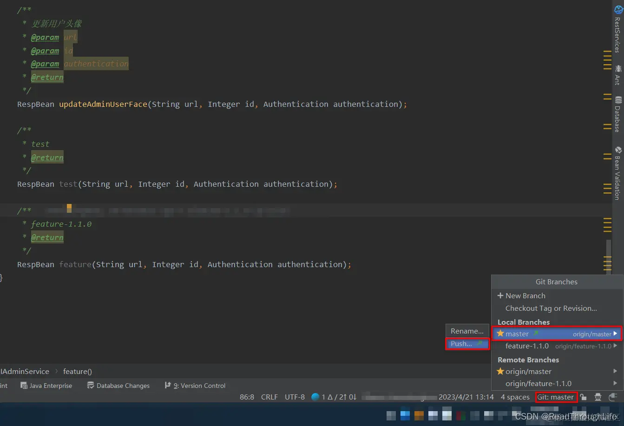Click the plus icon beside New Branch
Screen dimensions: 624x426
(x=500, y=295)
